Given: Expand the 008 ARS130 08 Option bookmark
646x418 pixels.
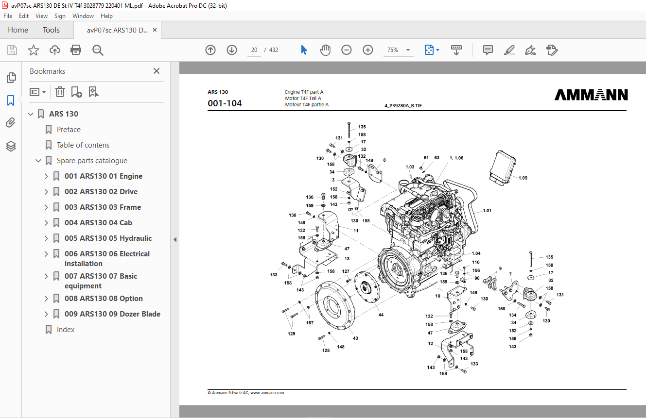Looking at the screenshot, I should coord(46,299).
